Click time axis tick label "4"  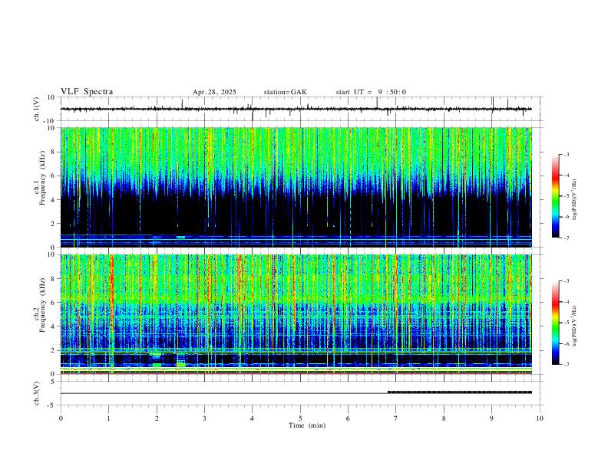tap(253, 418)
